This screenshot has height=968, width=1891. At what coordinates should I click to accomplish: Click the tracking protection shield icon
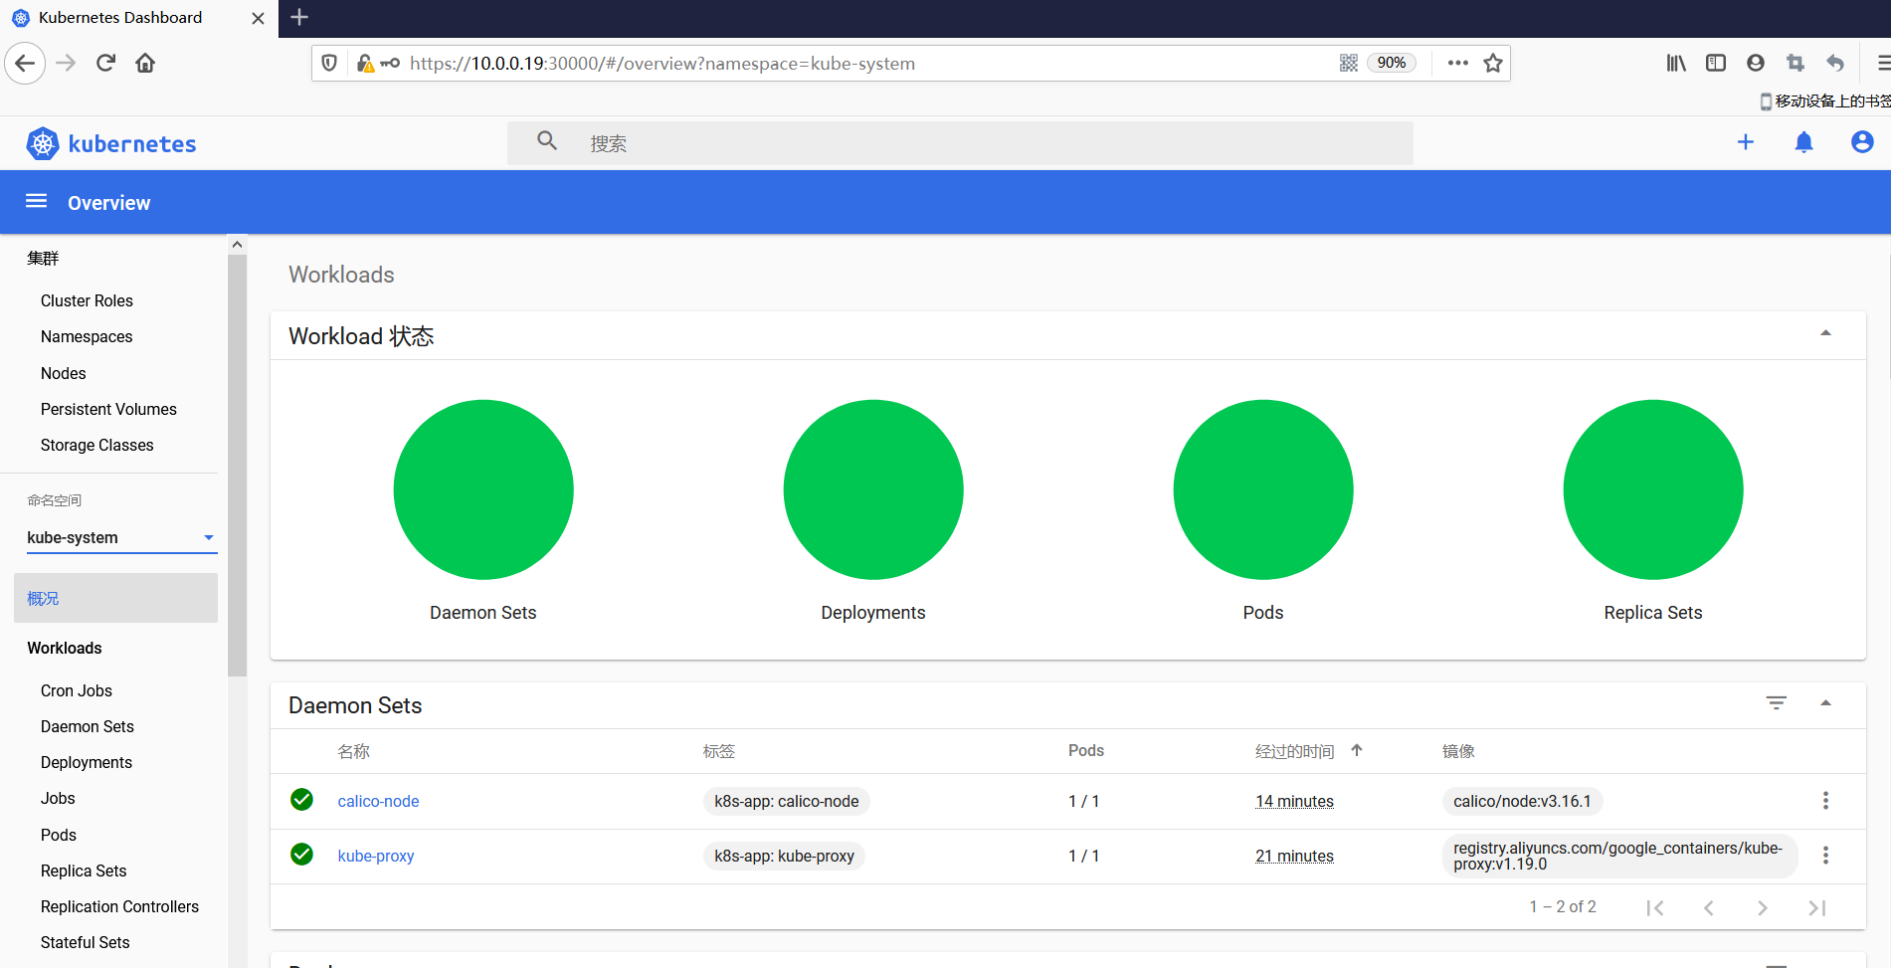329,64
